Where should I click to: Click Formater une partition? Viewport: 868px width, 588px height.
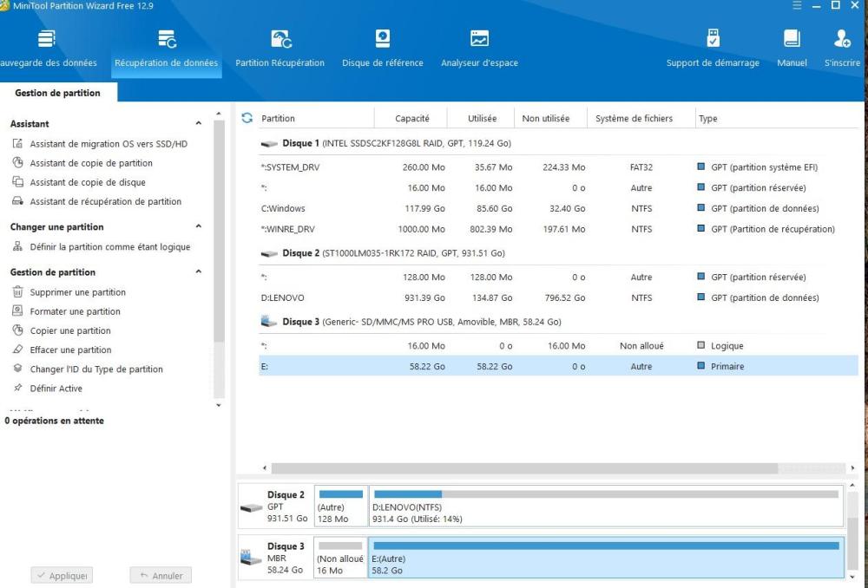point(75,311)
